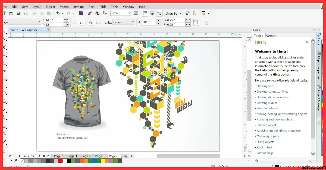Image resolution: width=326 pixels, height=170 pixels.
Task: Open the Selecting objects hint topic
Action: coord(268,108)
